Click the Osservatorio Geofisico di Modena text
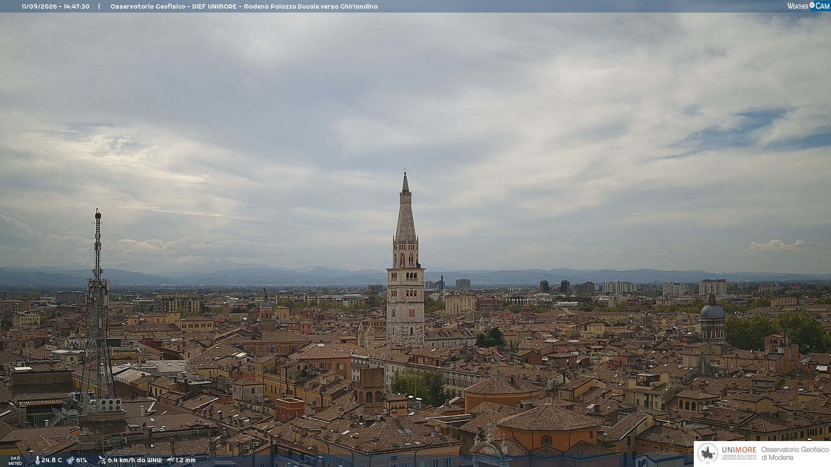The image size is (831, 467). 795,454
